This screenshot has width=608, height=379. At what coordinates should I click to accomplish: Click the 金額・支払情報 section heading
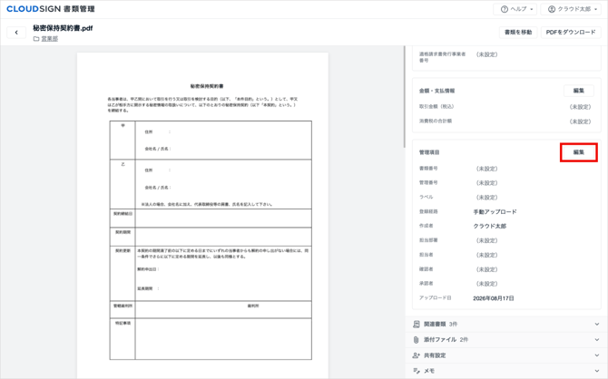(437, 91)
